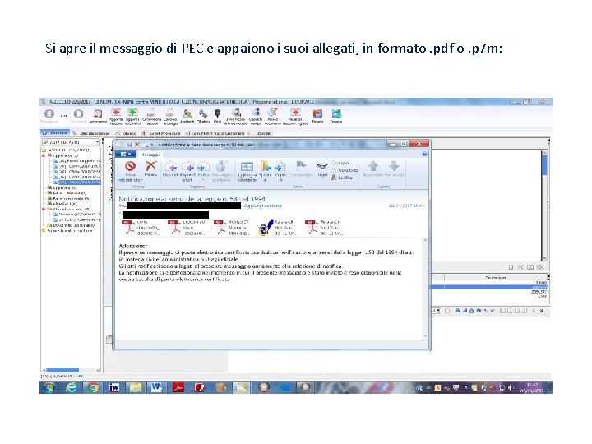Select the Storico tab

click(x=126, y=133)
